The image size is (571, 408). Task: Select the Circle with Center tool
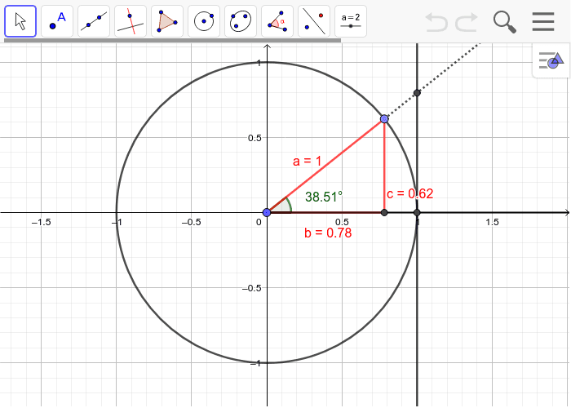pyautogui.click(x=204, y=21)
